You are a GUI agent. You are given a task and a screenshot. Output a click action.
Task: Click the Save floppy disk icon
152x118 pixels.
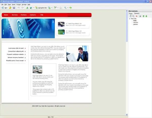(x=14, y=8)
